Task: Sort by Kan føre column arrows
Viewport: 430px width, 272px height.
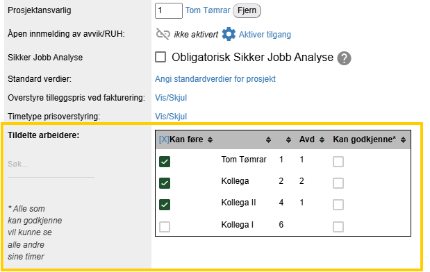Action: coord(210,140)
